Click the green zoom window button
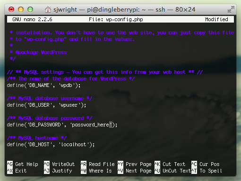Screen dimensions: 241x181 coord(30,9)
